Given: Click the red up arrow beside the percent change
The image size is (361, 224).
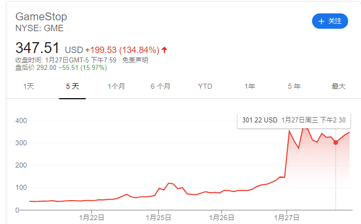Looking at the screenshot, I should coord(165,50).
